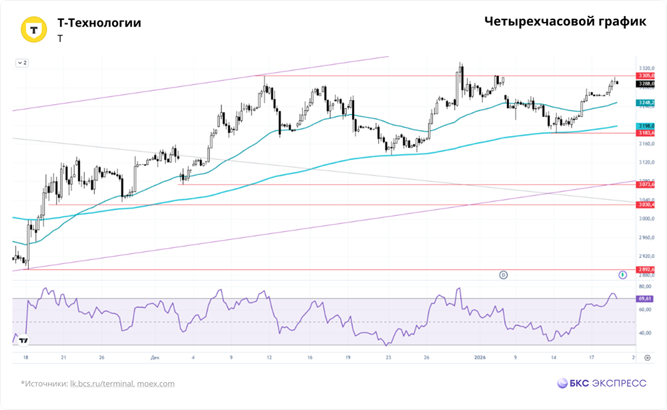The width and height of the screenshot is (667, 410).
Task: Select the 3073,6 level price label
Action: (x=645, y=185)
